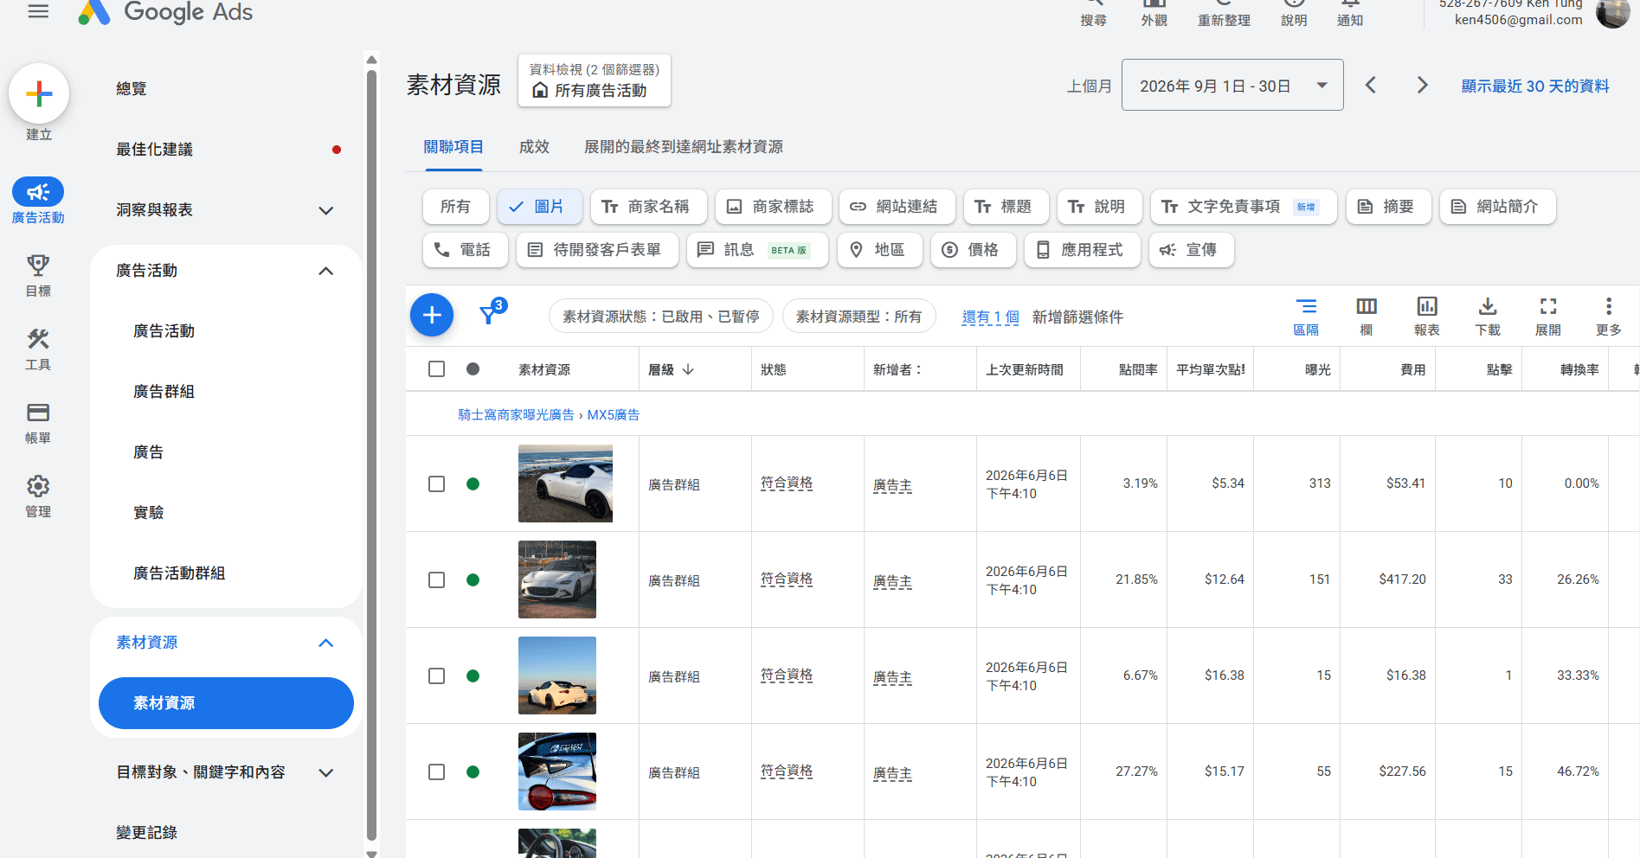This screenshot has width=1640, height=858.
Task: Open the 更多 three-dot menu
Action: pyautogui.click(x=1609, y=317)
